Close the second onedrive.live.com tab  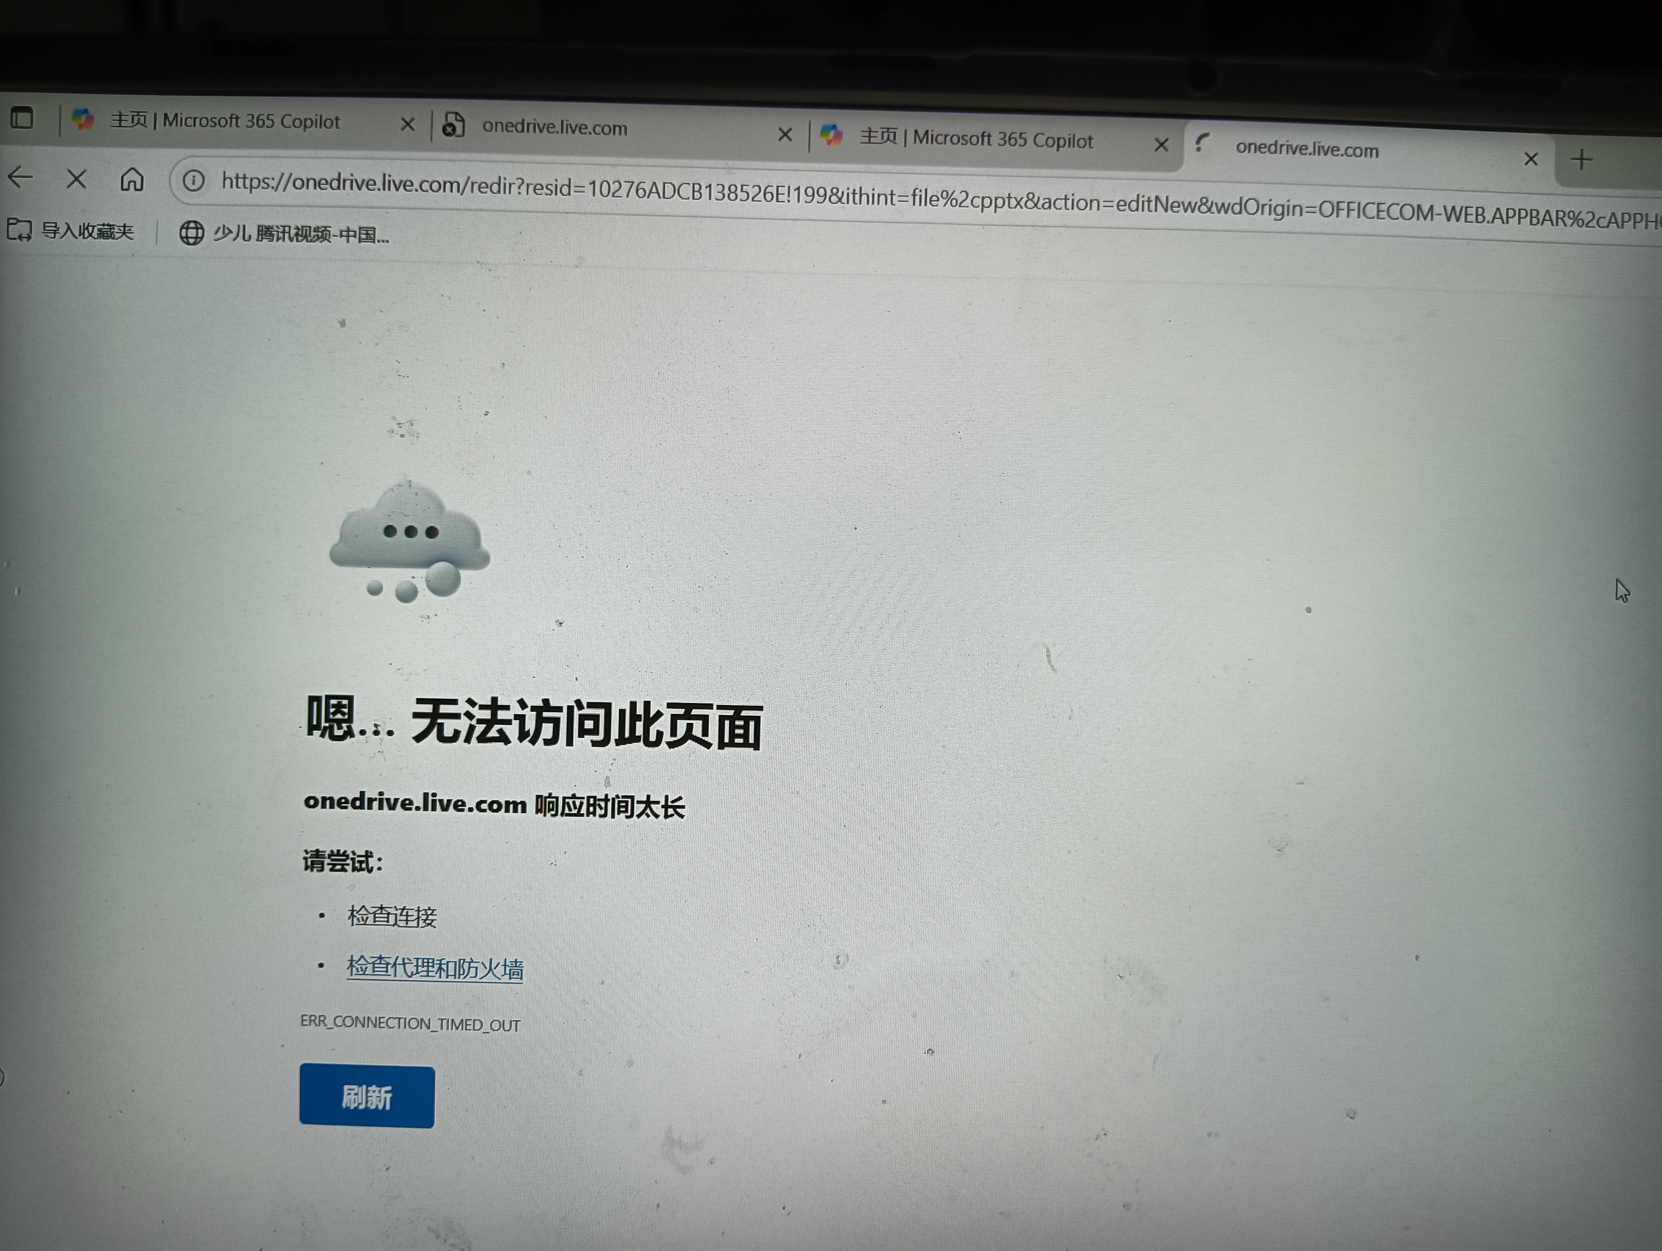[x=785, y=134]
